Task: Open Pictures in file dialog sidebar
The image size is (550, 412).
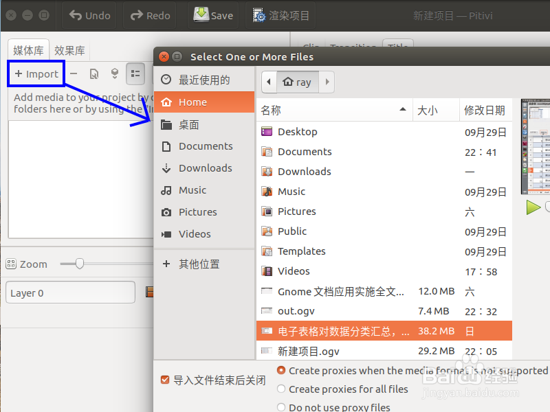Action: click(204, 212)
